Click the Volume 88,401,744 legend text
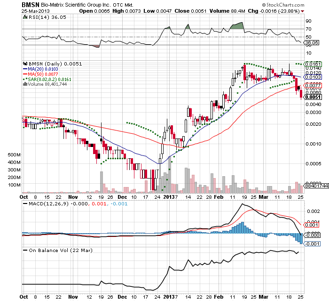 47,84
